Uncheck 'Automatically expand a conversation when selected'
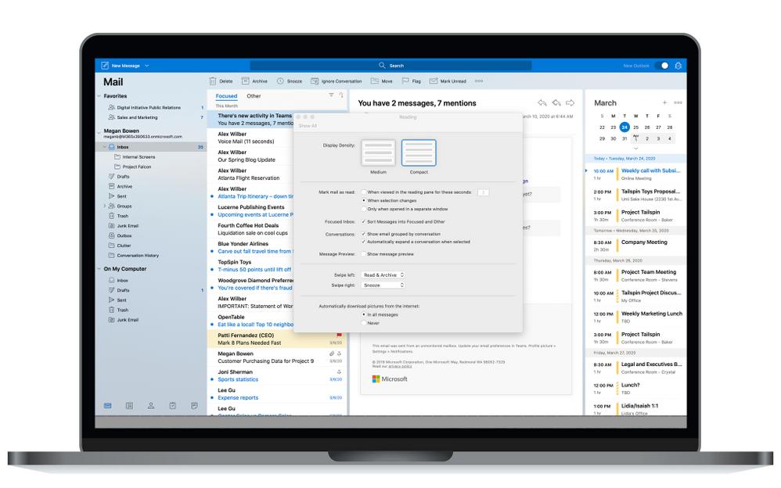This screenshot has width=781, height=488. coord(364,242)
